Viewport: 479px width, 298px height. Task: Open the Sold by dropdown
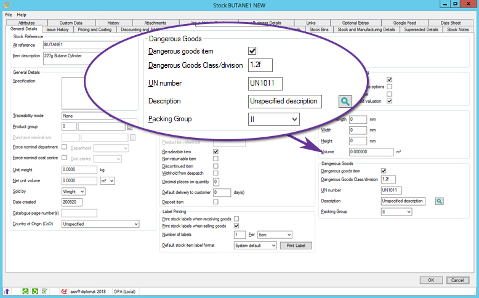point(74,191)
